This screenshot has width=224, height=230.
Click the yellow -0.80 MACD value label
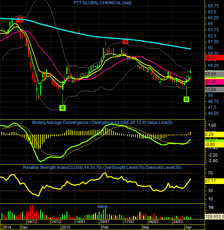pos(215,145)
